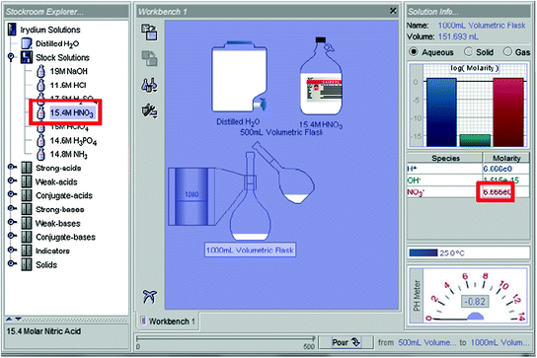Click the duplicate item icon in toolbar
Viewport: 537px width, 358px height.
coord(150,58)
